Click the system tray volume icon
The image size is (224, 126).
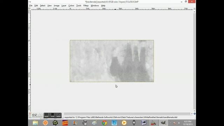pos(179,123)
